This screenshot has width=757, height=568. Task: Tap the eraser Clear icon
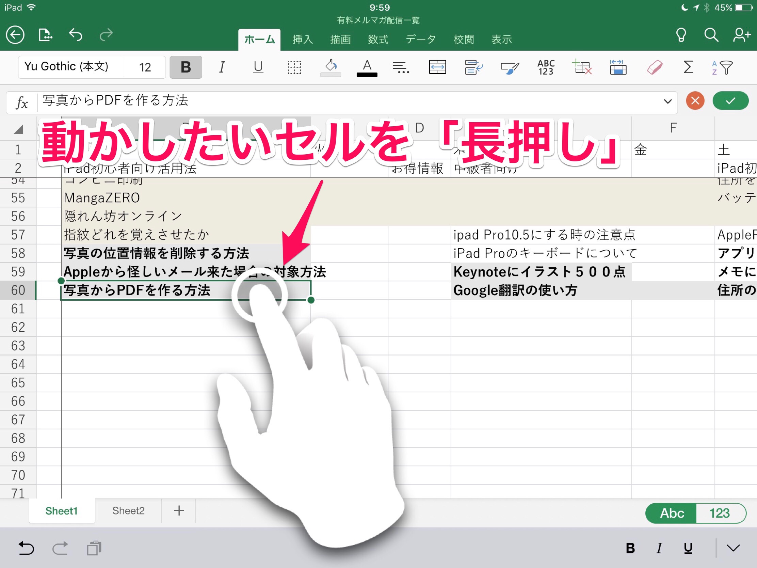[654, 67]
